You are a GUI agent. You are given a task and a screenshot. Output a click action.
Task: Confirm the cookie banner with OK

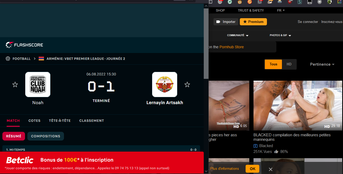click(x=252, y=169)
